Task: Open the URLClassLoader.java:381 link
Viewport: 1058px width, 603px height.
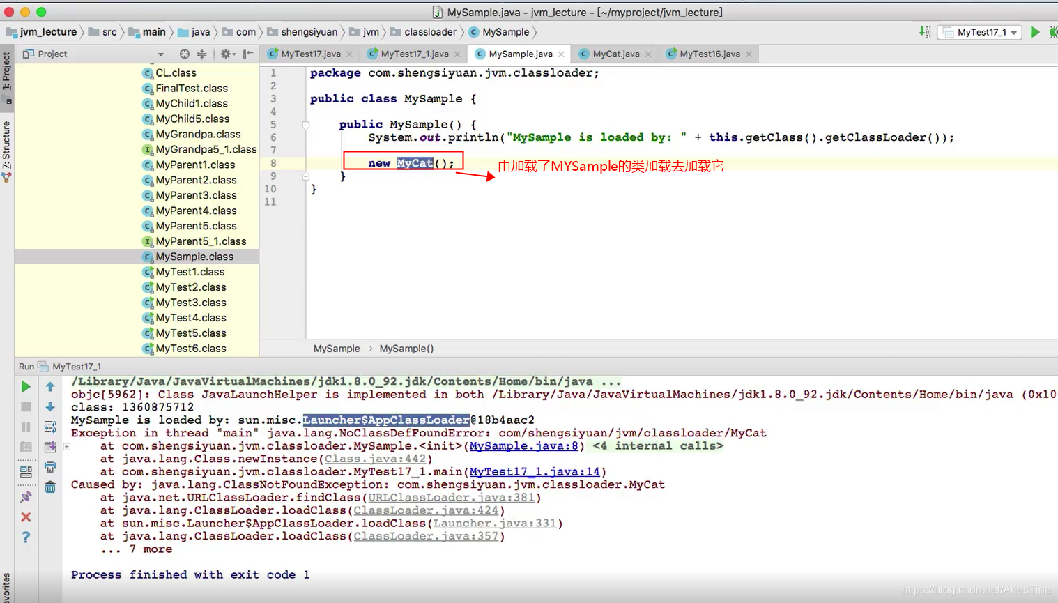Action: [451, 498]
